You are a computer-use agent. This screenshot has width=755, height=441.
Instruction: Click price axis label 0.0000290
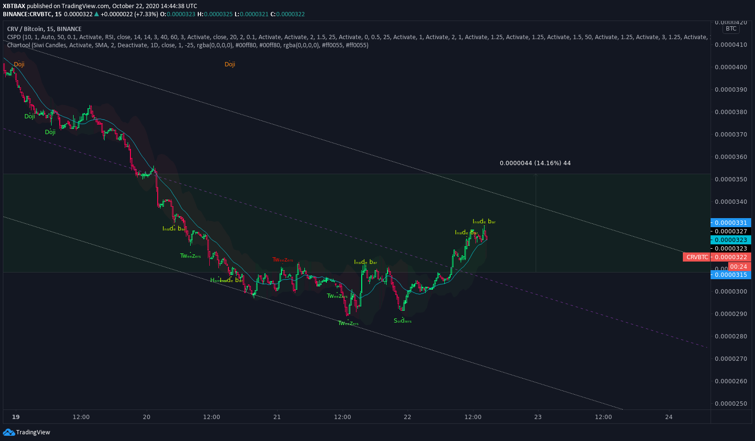pyautogui.click(x=731, y=314)
